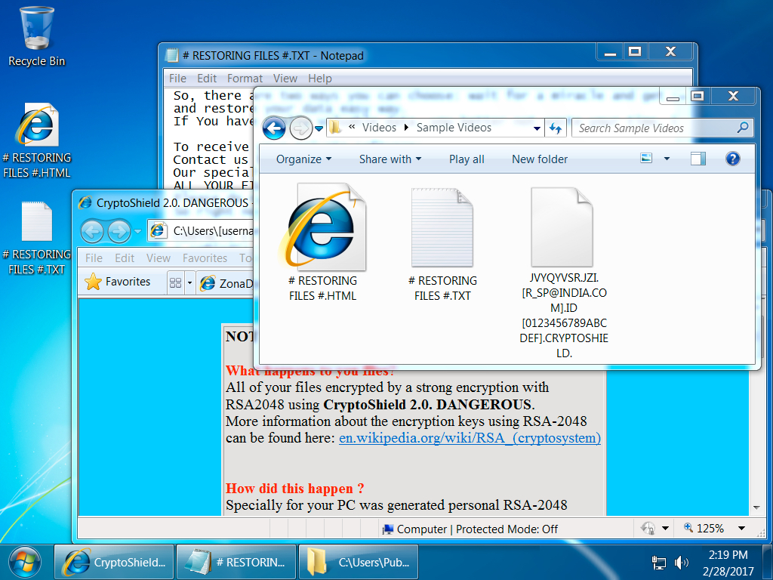This screenshot has height=580, width=773.
Task: Open Notepad Help menu
Action: (x=320, y=79)
